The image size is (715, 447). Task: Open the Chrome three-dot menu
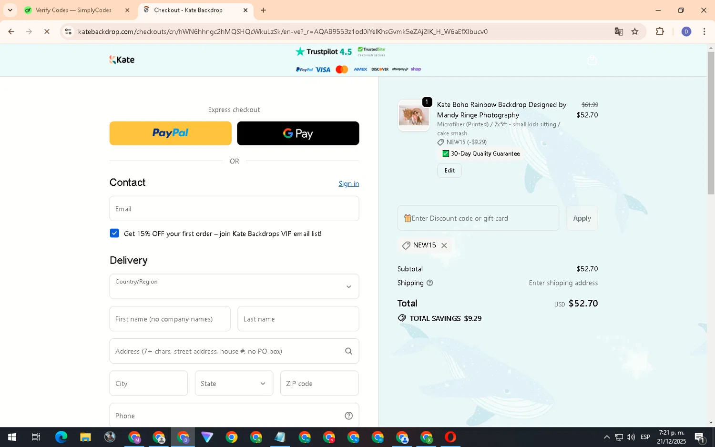(704, 31)
